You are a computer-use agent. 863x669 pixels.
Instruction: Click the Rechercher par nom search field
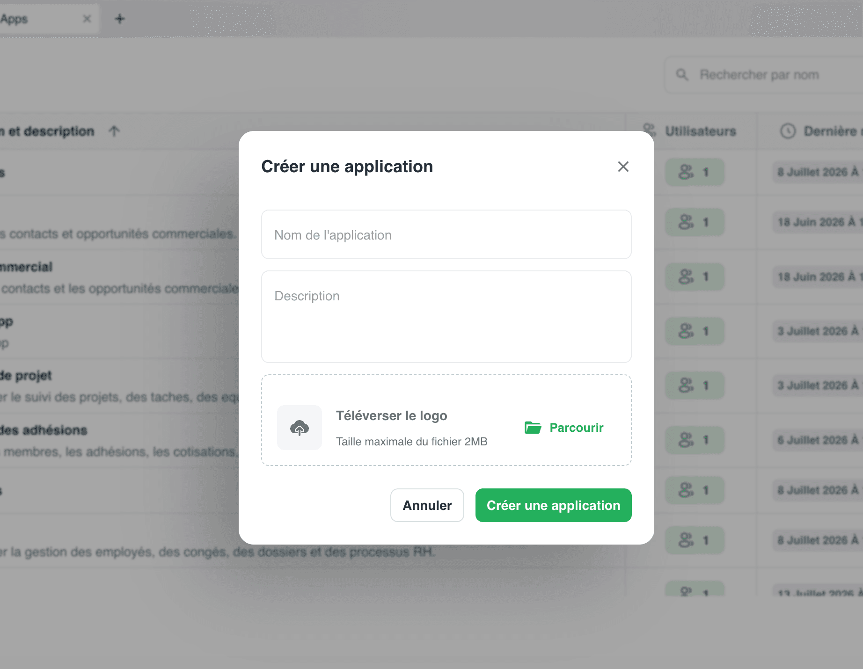[x=764, y=75]
